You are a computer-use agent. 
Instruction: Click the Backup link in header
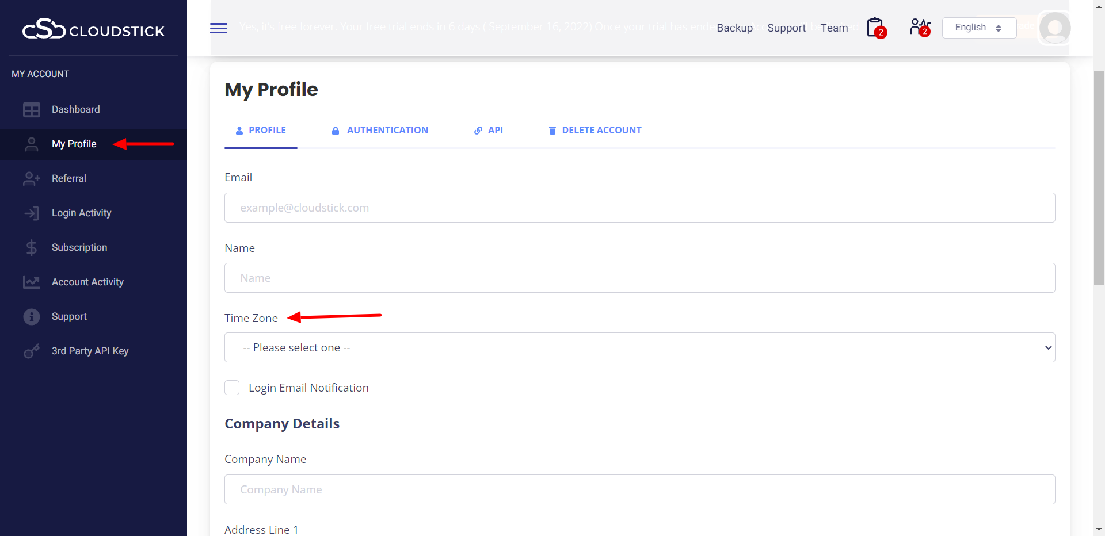(x=734, y=28)
